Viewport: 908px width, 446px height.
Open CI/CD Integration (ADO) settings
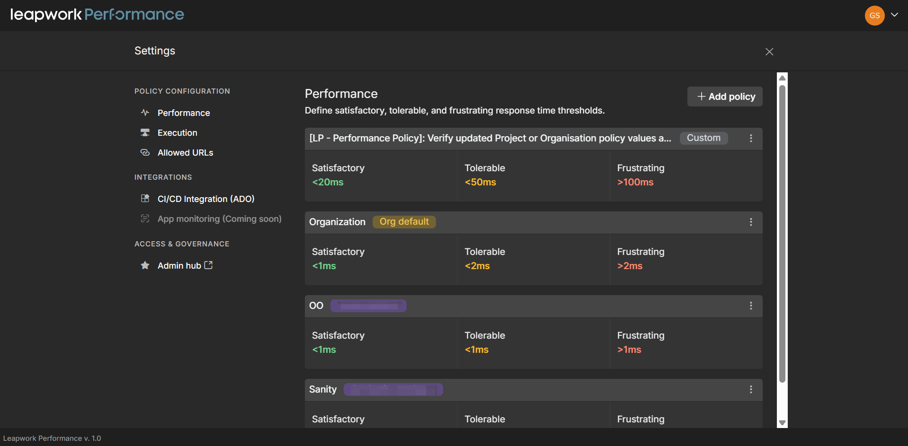[205, 199]
